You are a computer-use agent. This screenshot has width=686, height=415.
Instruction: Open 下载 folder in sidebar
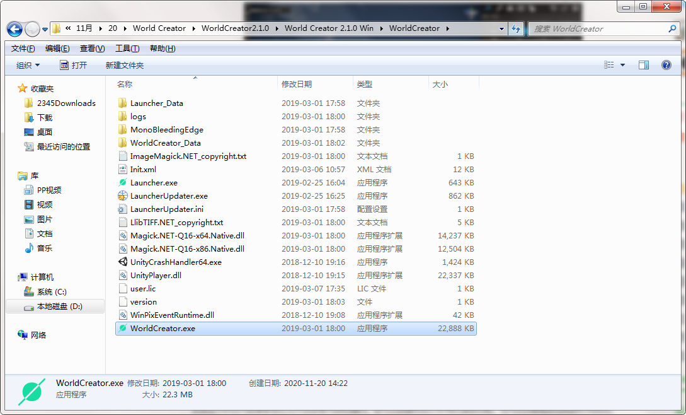tap(45, 117)
